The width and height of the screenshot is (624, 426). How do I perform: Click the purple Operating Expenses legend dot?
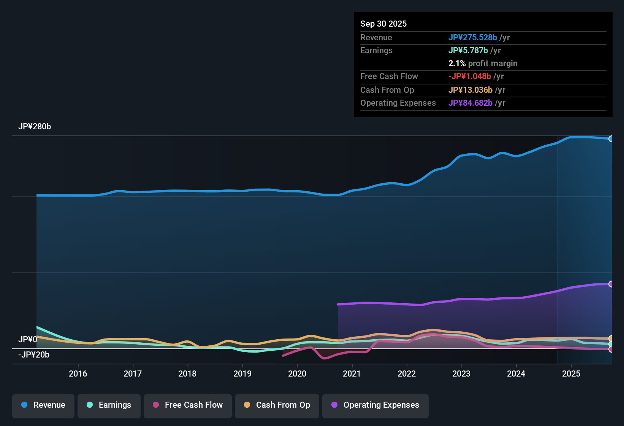pyautogui.click(x=334, y=405)
